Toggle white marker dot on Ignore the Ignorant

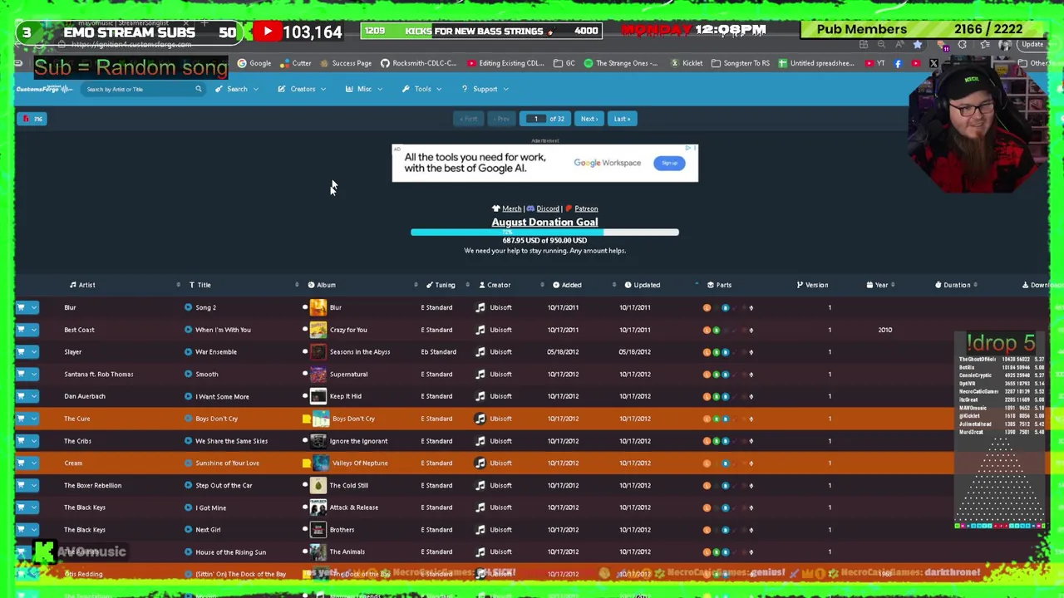coord(305,441)
